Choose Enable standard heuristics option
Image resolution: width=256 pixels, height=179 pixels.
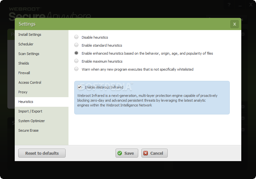click(x=76, y=45)
